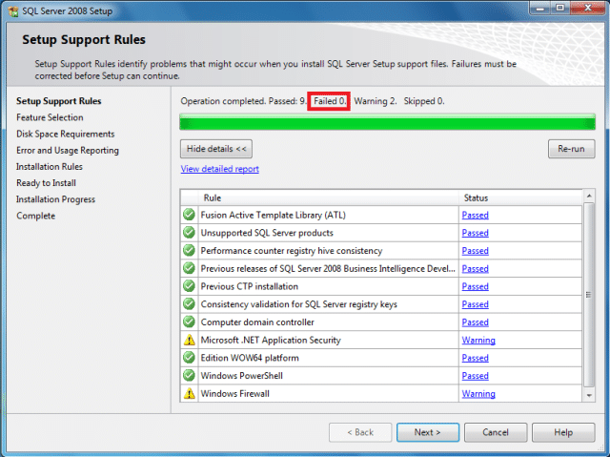Viewport: 610px width, 457px height.
Task: Click green check icon for Previous CTP installation
Action: click(189, 286)
